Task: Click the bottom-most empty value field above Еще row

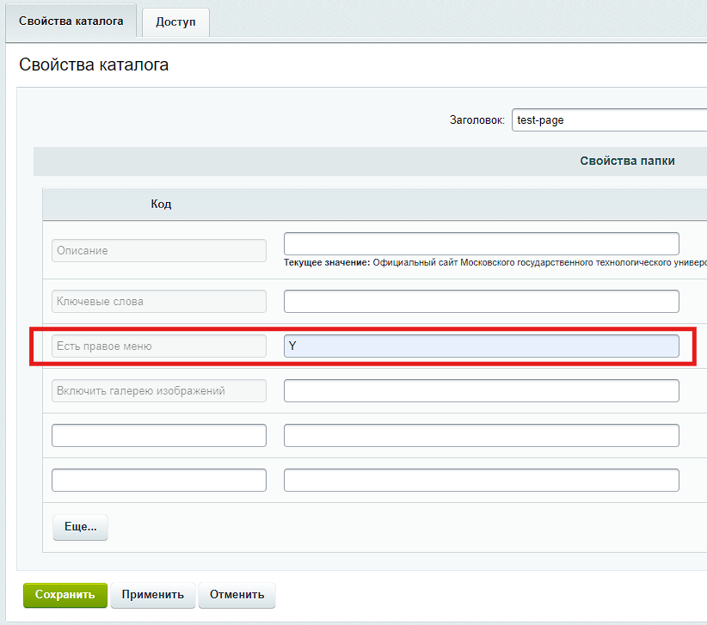Action: 481,480
